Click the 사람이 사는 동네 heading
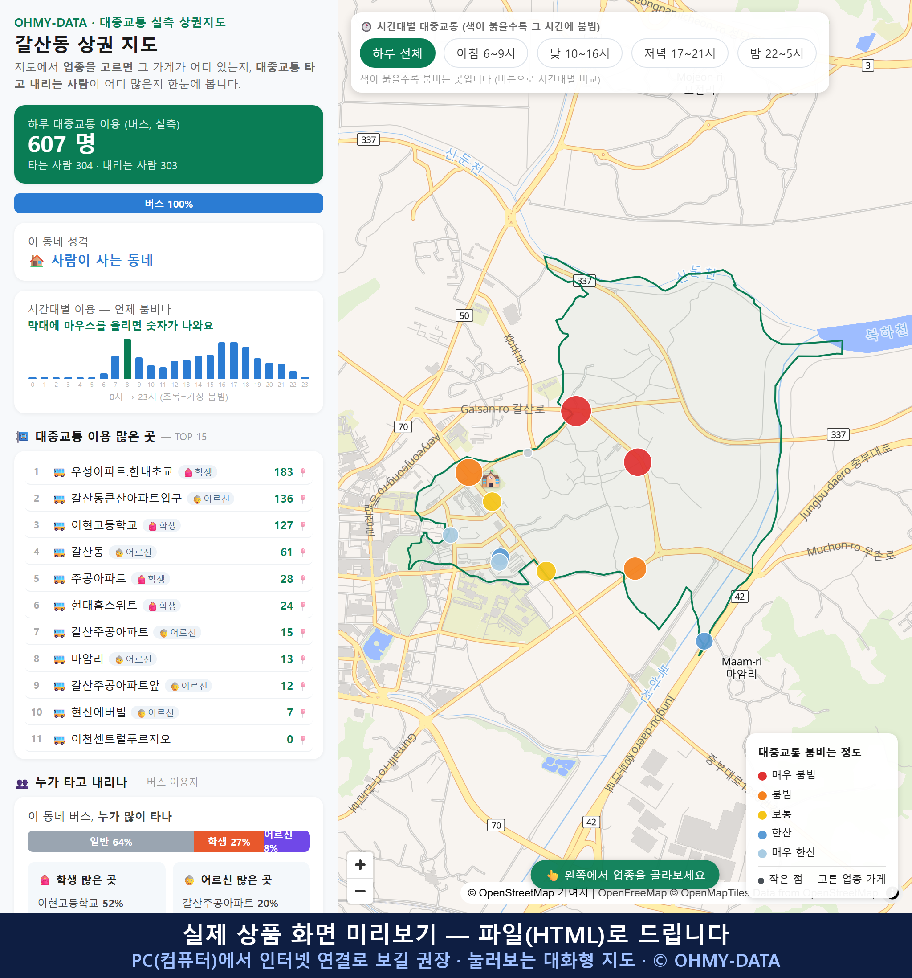 click(x=102, y=260)
